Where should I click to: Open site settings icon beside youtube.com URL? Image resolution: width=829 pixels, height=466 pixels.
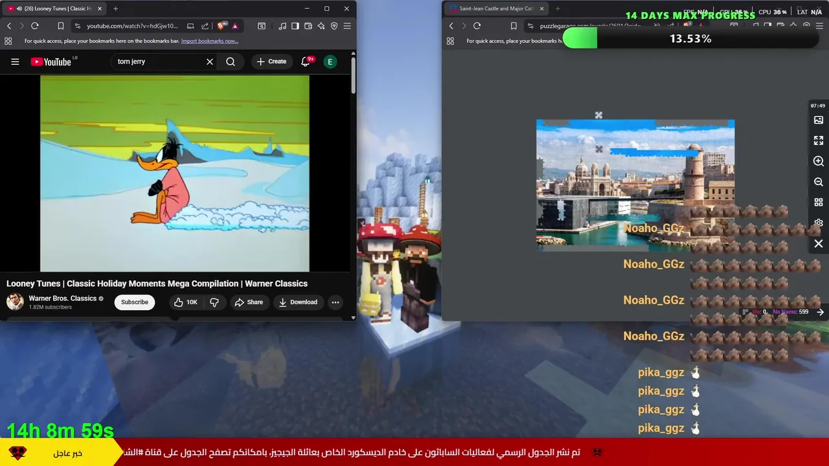(x=78, y=26)
